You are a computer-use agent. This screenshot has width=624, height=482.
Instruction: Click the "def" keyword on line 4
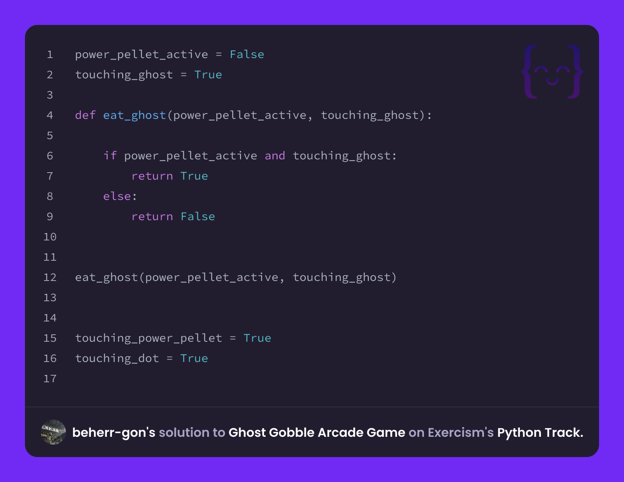85,115
